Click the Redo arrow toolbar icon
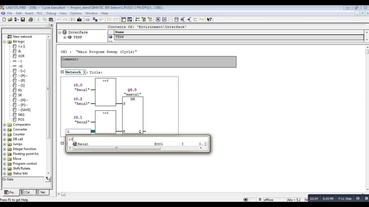The height and width of the screenshot is (207, 369). tap(65, 20)
